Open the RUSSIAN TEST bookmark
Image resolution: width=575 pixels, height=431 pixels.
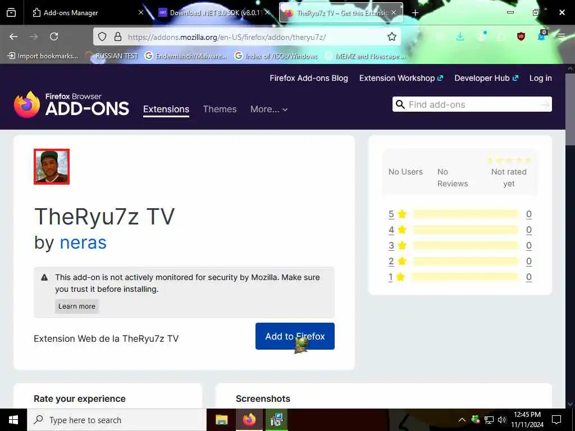pyautogui.click(x=112, y=56)
